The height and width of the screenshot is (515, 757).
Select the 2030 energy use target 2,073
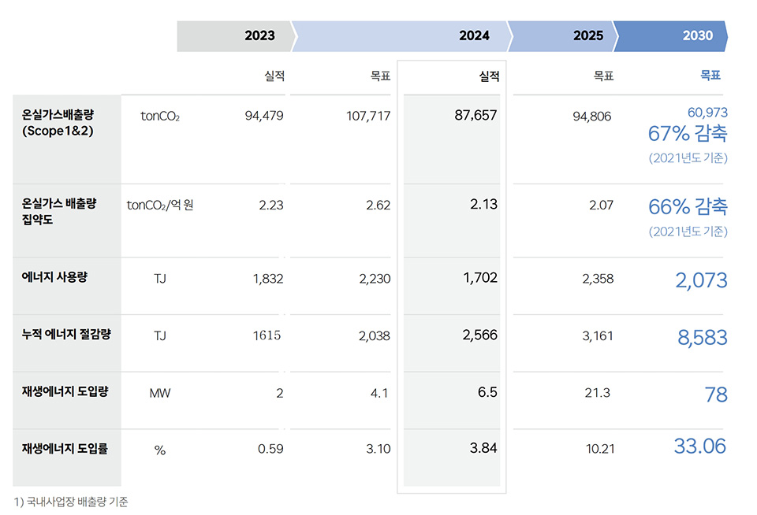pyautogui.click(x=701, y=280)
